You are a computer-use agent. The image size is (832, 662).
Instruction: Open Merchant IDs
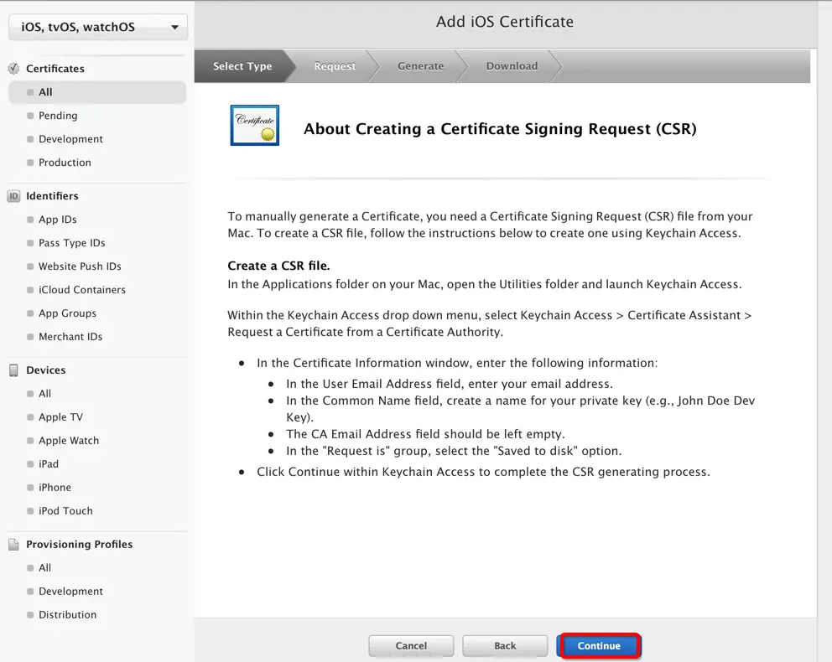click(x=70, y=337)
